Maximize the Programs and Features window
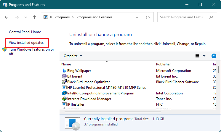221x132 pixels. coord(200,5)
